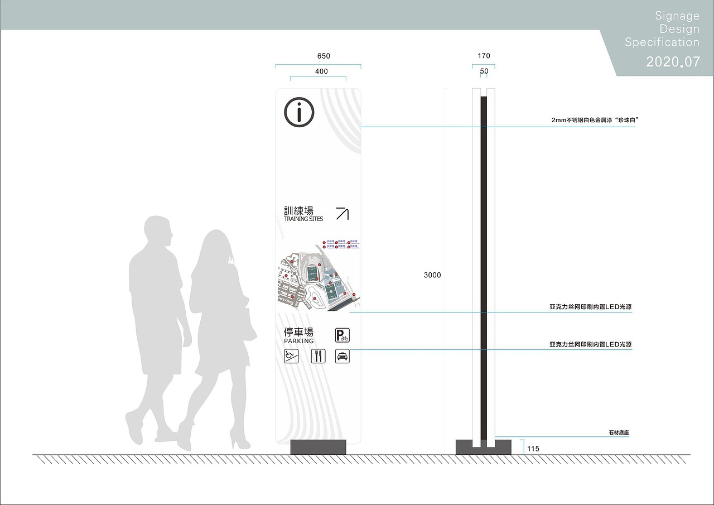Click the "2020.07" date text

[x=673, y=62]
